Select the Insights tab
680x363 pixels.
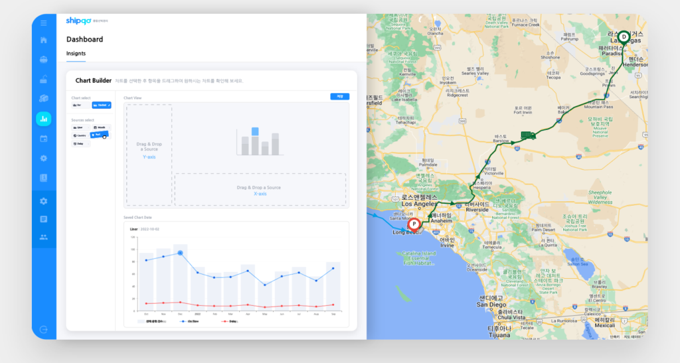pos(76,53)
